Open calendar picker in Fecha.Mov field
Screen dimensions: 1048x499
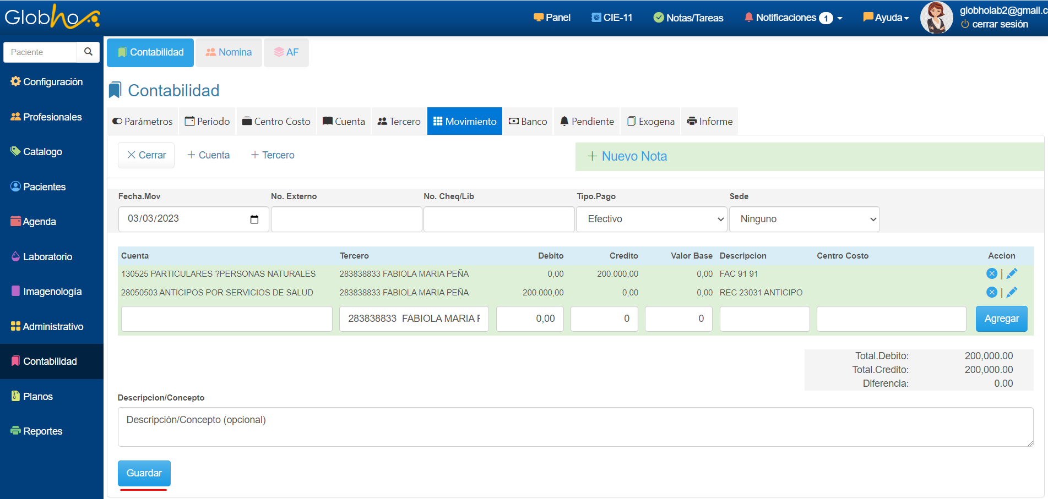coord(254,219)
